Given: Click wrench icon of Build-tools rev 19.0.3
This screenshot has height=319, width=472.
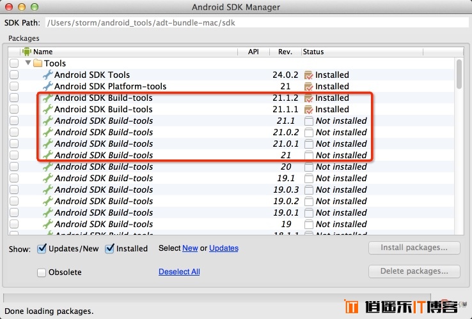Looking at the screenshot, I should [x=48, y=189].
